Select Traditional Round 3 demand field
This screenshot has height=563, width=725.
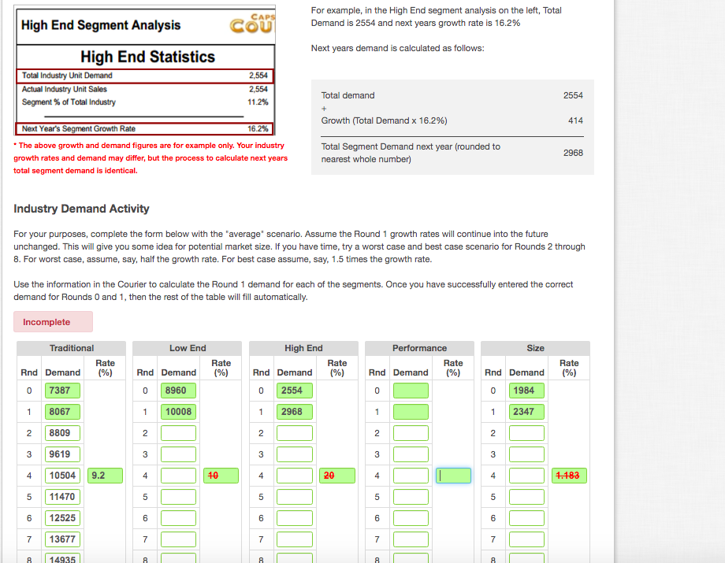click(x=62, y=454)
